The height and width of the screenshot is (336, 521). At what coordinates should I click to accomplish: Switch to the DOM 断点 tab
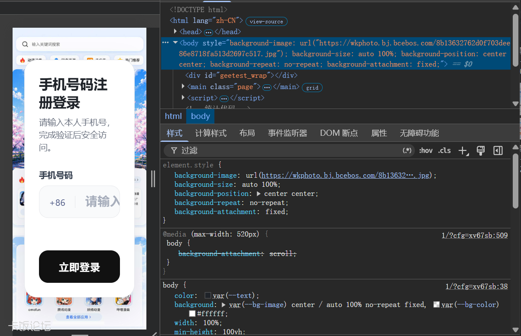click(x=339, y=133)
